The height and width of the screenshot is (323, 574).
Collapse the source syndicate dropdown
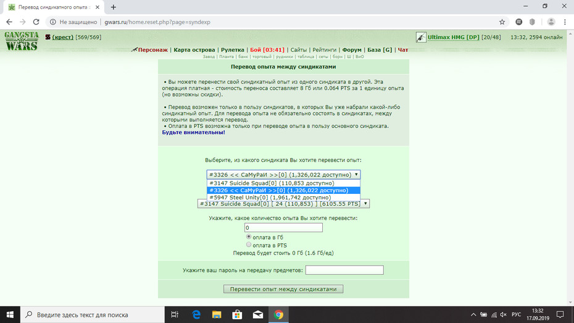pyautogui.click(x=283, y=175)
